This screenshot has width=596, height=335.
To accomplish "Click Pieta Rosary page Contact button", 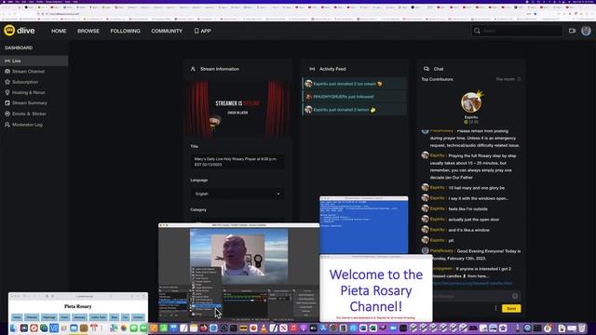I will [138, 317].
